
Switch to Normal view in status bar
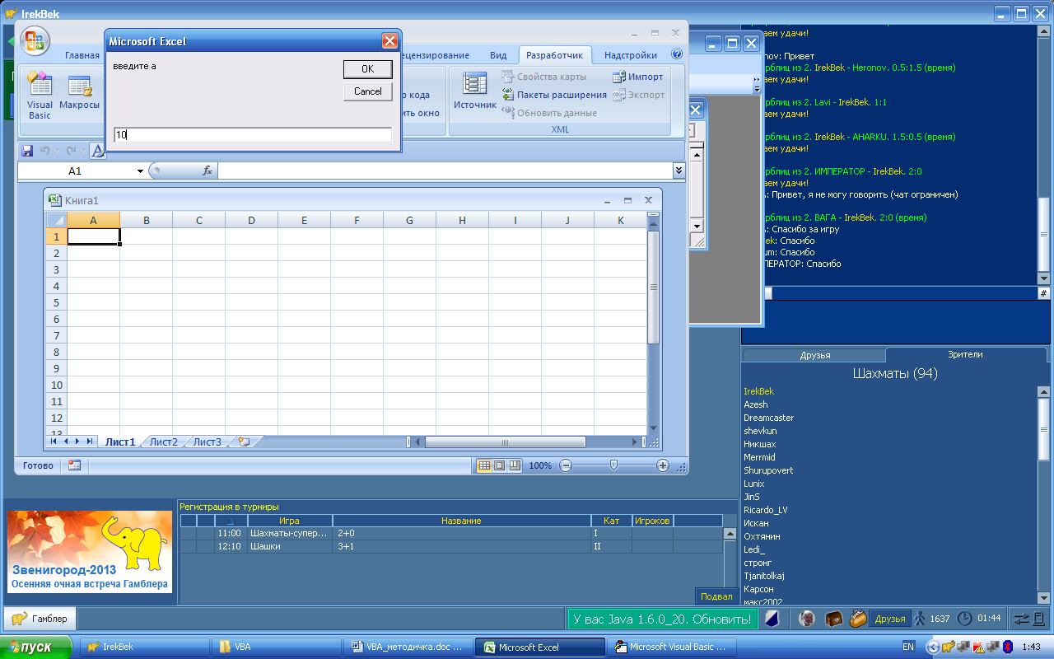[484, 465]
